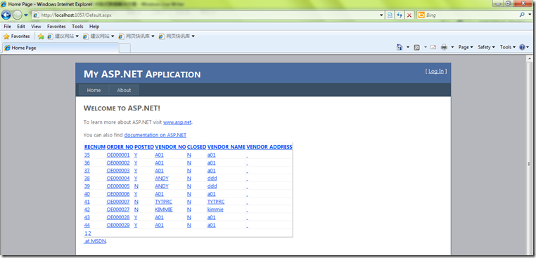Click record number 35 link
The height and width of the screenshot is (258, 536).
coord(87,155)
